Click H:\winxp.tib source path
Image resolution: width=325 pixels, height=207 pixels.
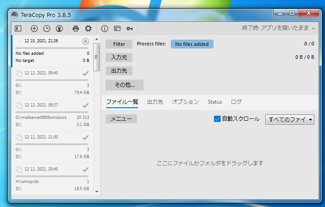click(27, 182)
